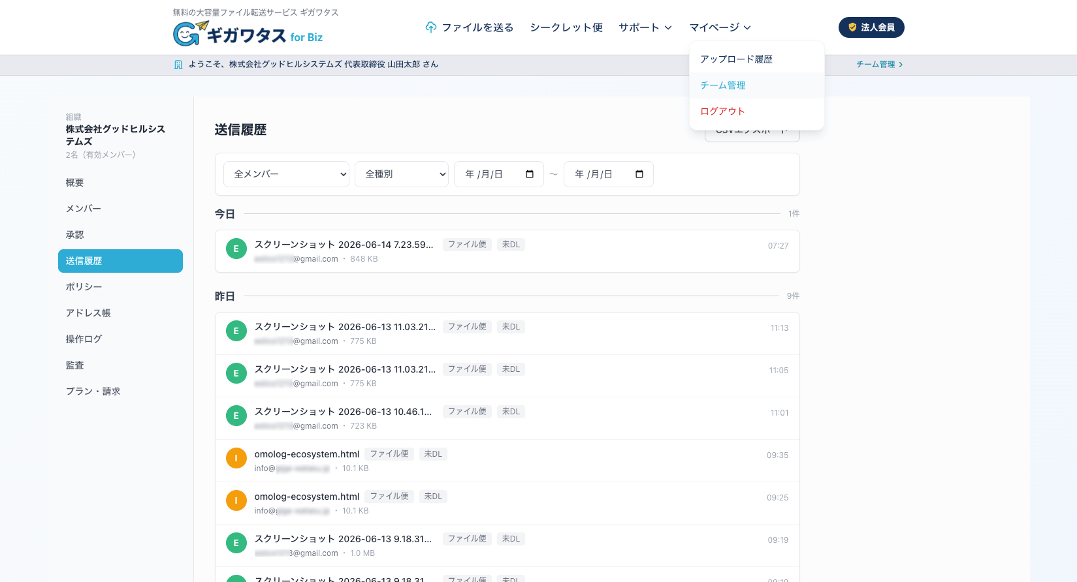
Task: Click orange I avatar of 09:25 entry
Action: (x=236, y=500)
